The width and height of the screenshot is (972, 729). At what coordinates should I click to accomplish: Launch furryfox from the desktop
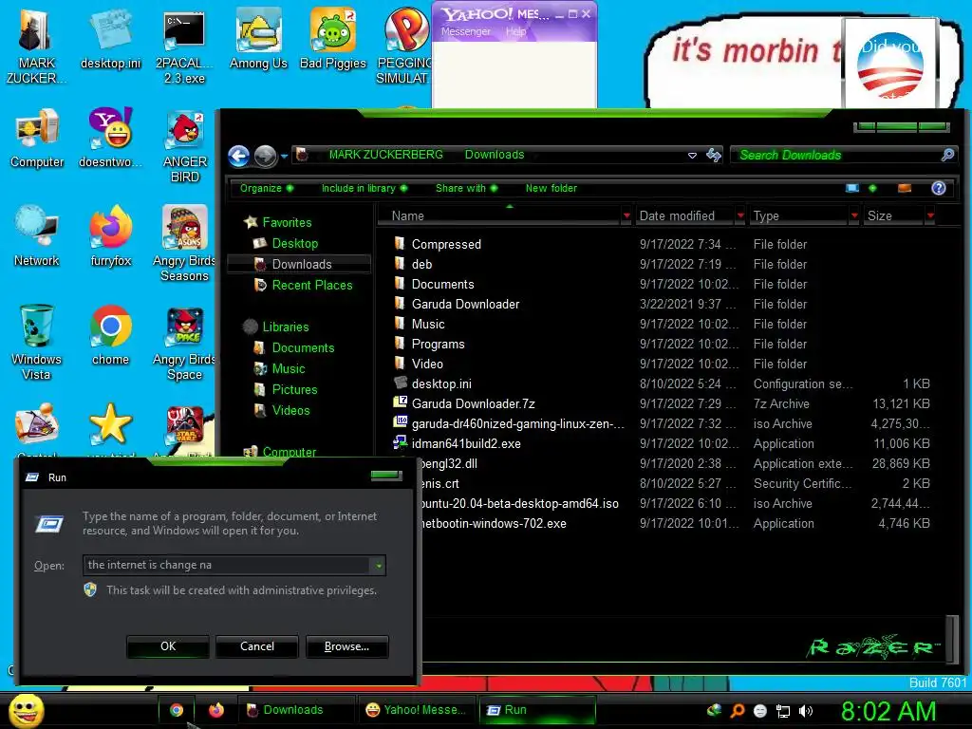pyautogui.click(x=110, y=236)
